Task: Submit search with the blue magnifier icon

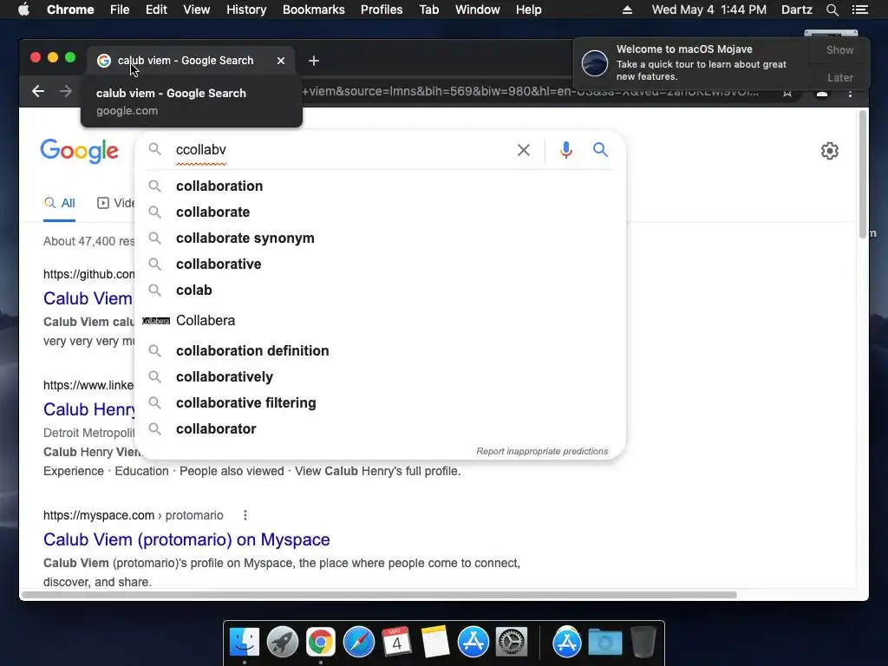Action: click(x=600, y=149)
